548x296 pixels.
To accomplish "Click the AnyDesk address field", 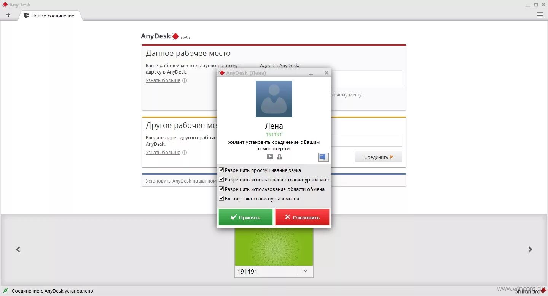I will click(x=366, y=79).
